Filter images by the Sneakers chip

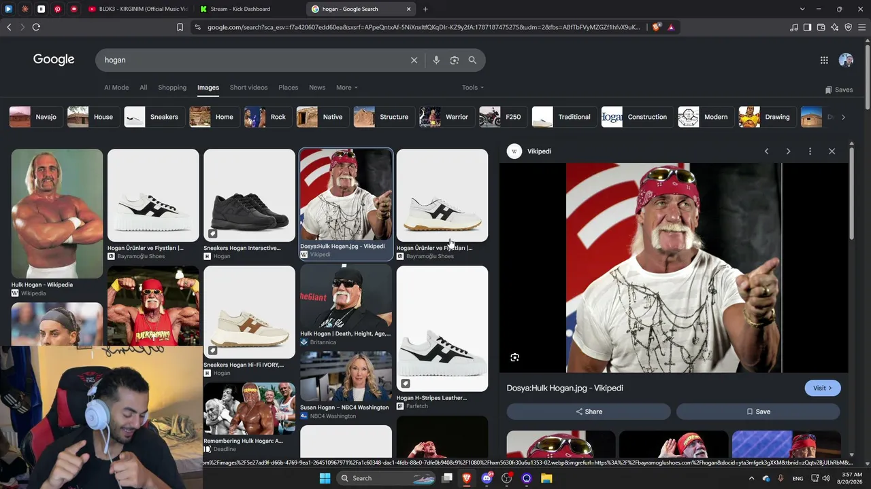pyautogui.click(x=154, y=117)
